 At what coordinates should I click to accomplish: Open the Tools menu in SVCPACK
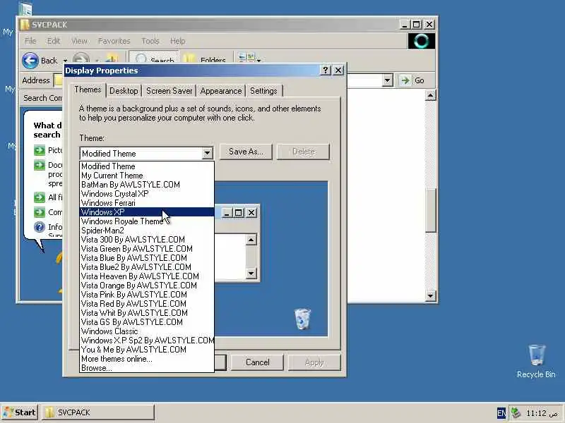[150, 41]
